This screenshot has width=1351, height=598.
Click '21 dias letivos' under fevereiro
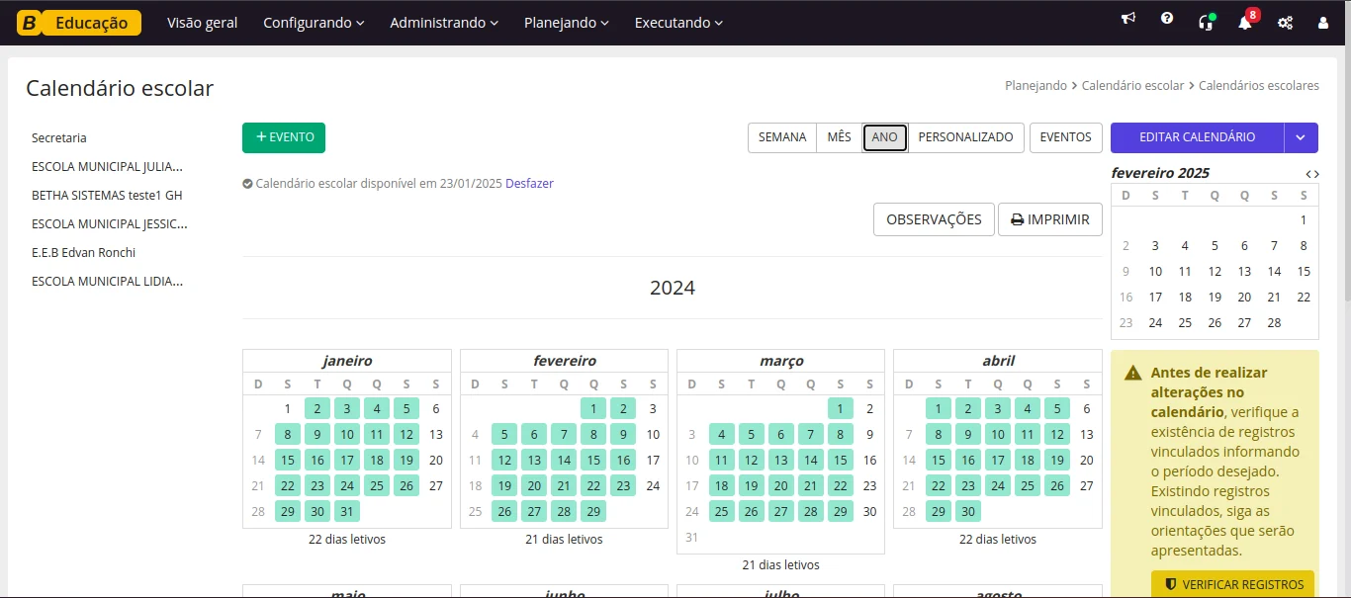click(x=564, y=540)
